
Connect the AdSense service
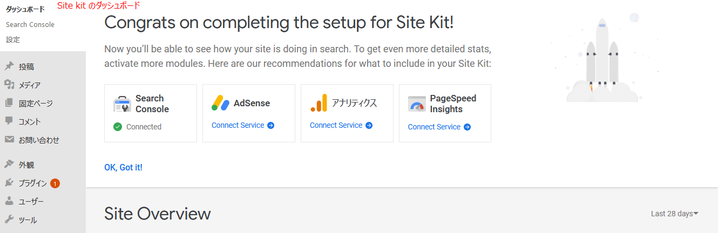(243, 125)
